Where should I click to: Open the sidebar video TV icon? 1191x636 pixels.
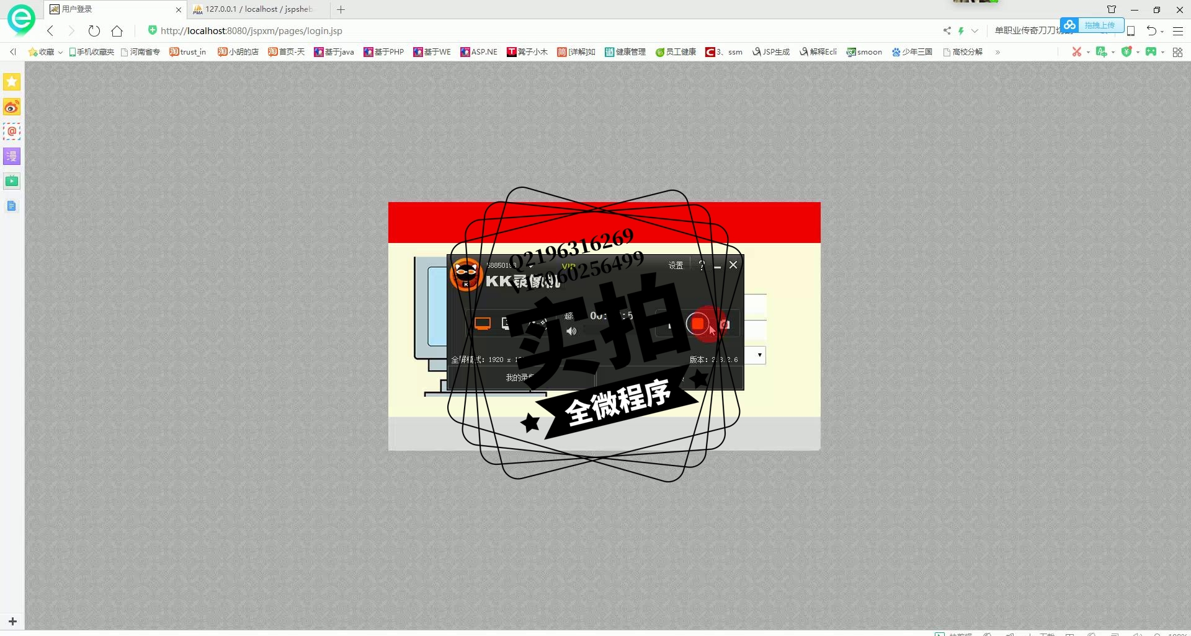(x=12, y=181)
